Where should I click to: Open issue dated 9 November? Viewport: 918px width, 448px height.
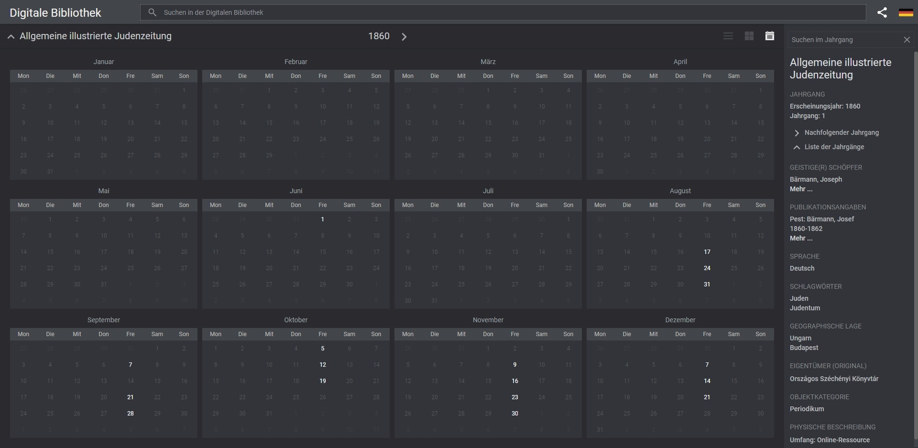click(515, 365)
